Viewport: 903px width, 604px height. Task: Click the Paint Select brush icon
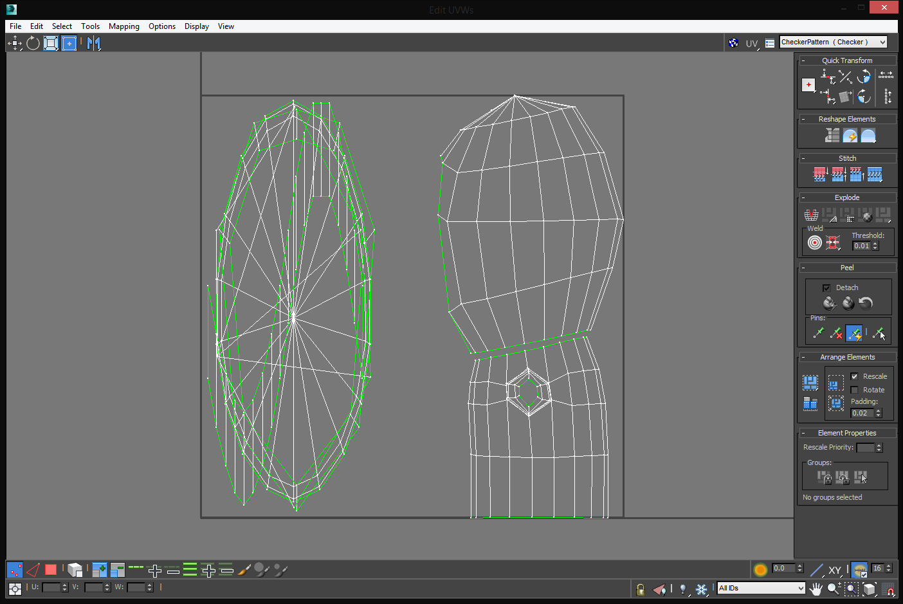244,570
